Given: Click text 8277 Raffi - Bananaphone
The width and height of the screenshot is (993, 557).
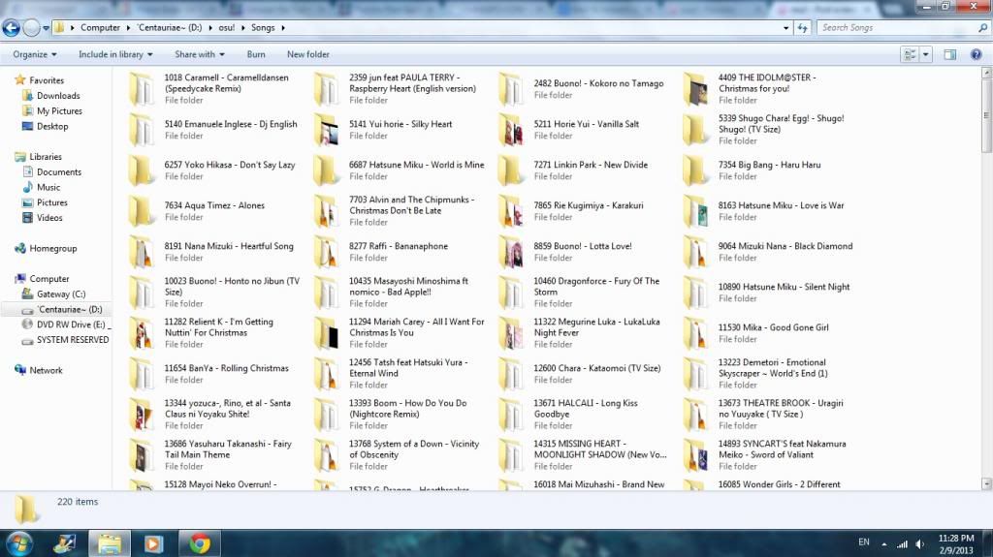Looking at the screenshot, I should (x=399, y=246).
